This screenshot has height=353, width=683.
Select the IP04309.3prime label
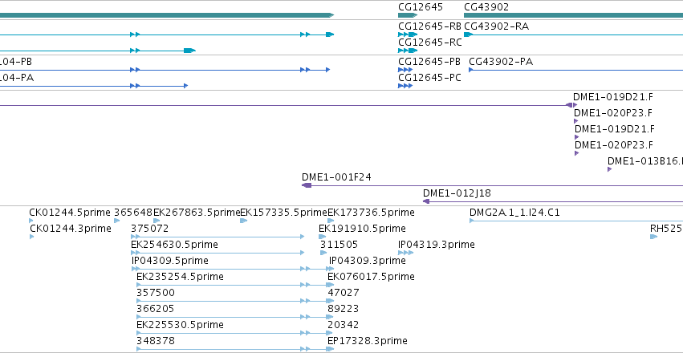(x=368, y=261)
